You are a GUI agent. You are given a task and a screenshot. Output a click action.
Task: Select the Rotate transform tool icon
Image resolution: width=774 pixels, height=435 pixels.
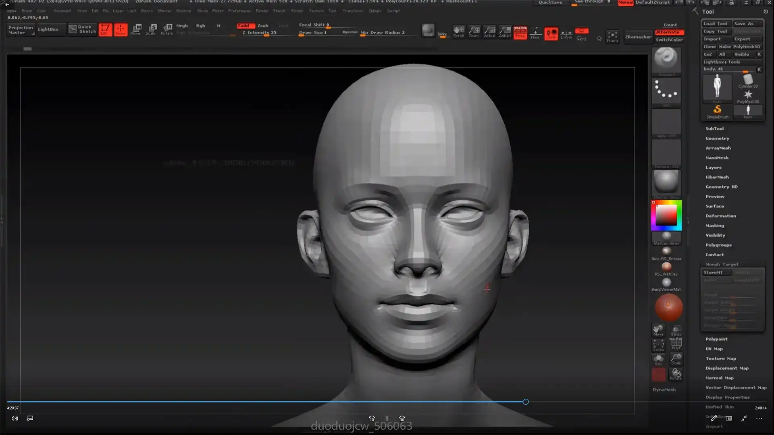[x=167, y=29]
